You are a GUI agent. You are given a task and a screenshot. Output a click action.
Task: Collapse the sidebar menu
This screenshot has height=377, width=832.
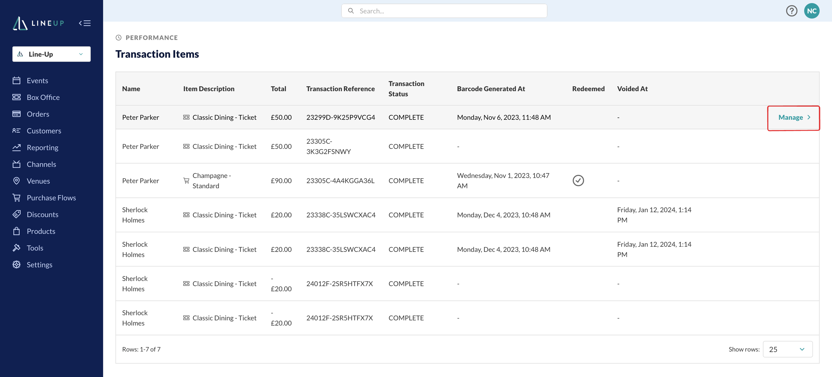(x=84, y=23)
